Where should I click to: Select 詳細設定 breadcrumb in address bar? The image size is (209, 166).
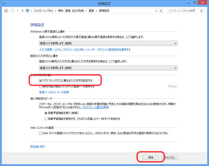click(104, 11)
